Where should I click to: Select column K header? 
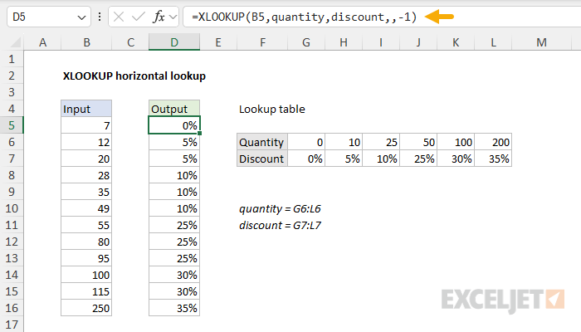tap(456, 42)
